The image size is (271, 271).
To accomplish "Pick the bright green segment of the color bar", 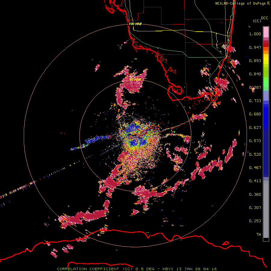I will (x=266, y=82).
